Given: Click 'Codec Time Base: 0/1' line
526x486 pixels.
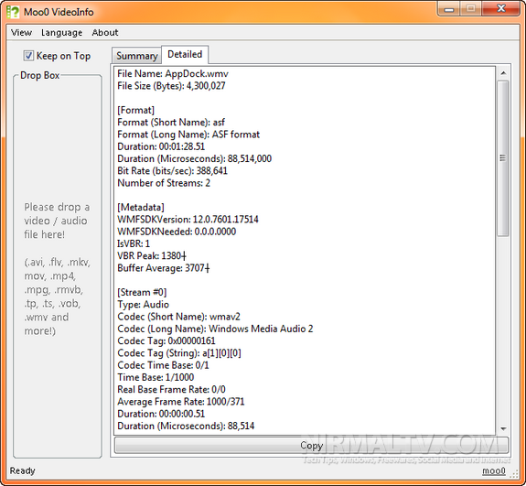Looking at the screenshot, I should click(x=163, y=365).
